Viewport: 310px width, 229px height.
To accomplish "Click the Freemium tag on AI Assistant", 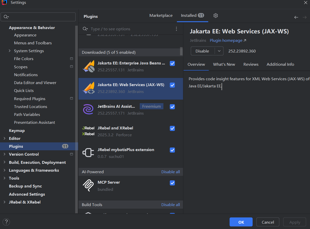I will point(151,106).
